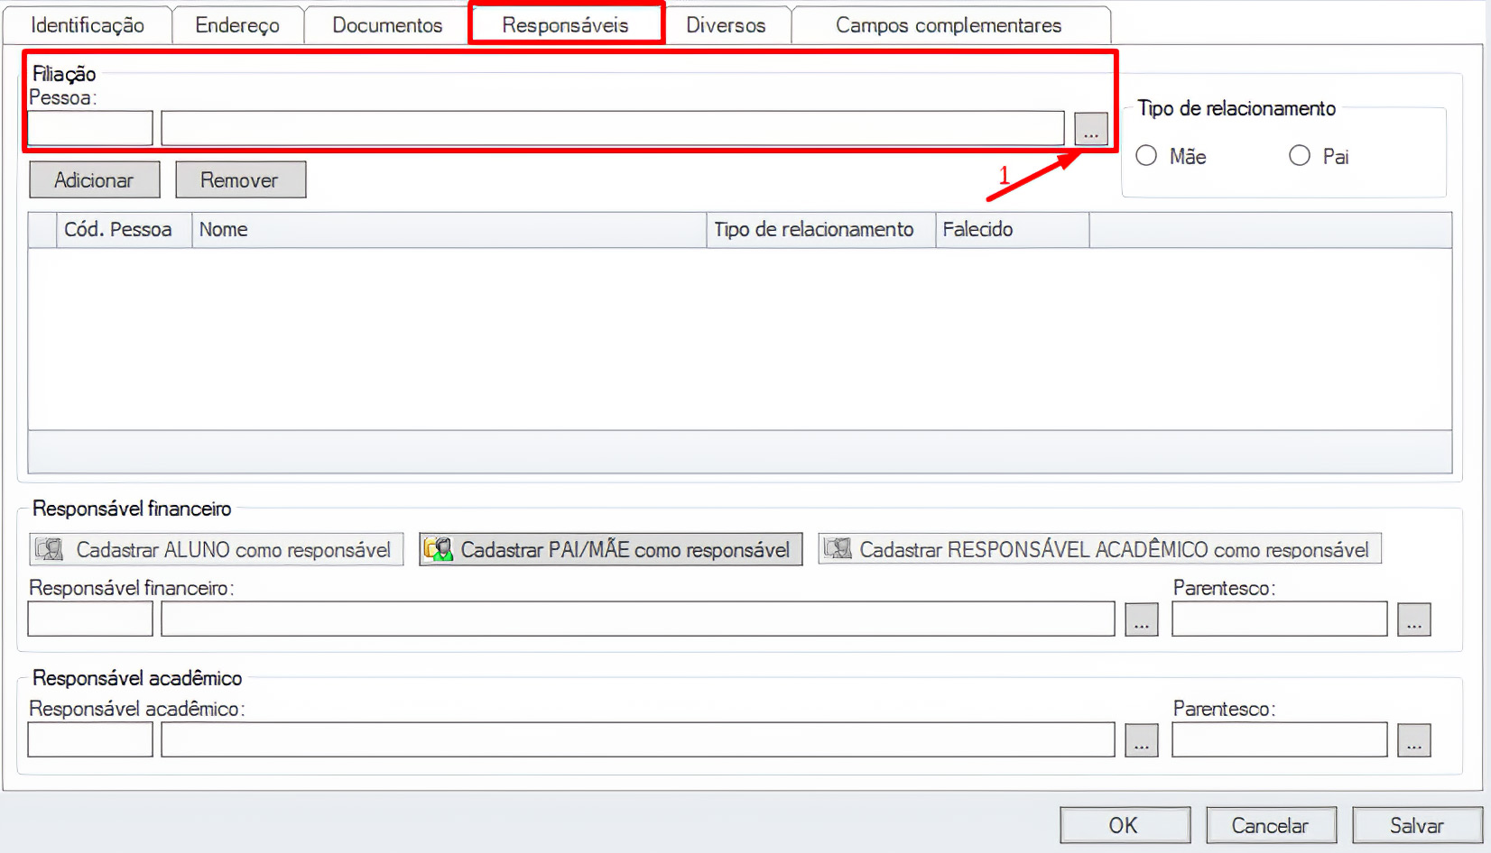The height and width of the screenshot is (853, 1491).
Task: Open the Pessoa lookup ellipsis button
Action: (1090, 129)
